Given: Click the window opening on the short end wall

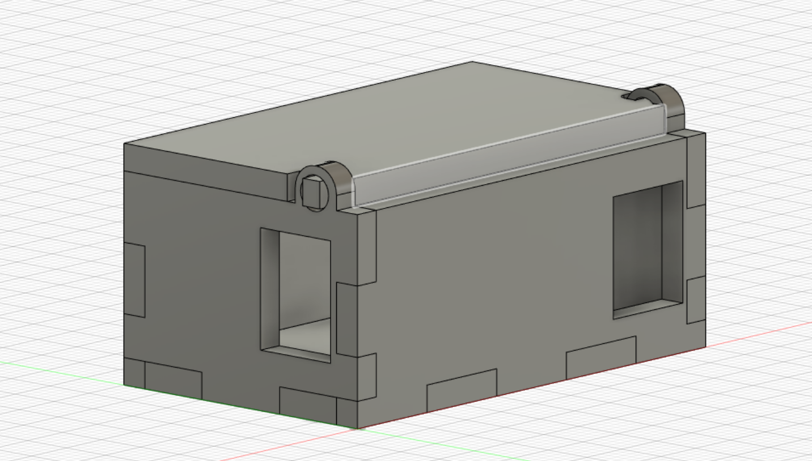Looking at the screenshot, I should [x=295, y=294].
